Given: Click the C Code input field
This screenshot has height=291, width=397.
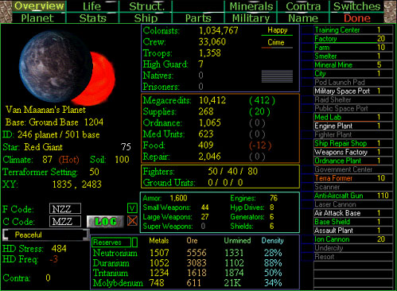Looking at the screenshot, I should click(65, 221).
